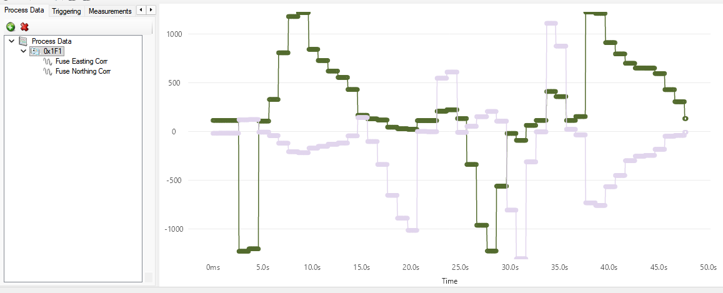Click the waveform icon of Fuse Northing Corr
Viewport: 723px width, 293px height.
click(47, 71)
